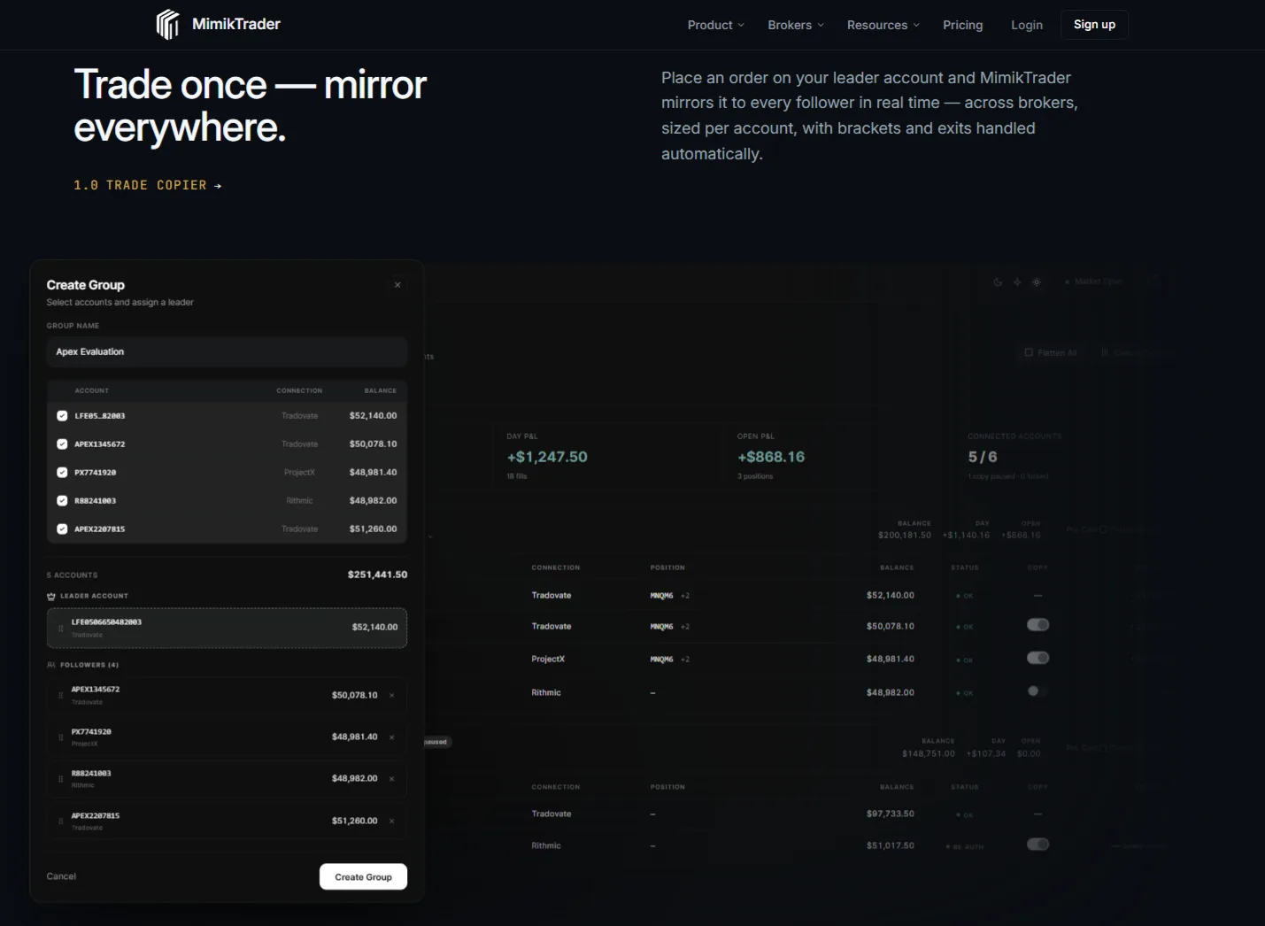1265x926 pixels.
Task: Select the sparkle theme icon
Action: 1017,282
